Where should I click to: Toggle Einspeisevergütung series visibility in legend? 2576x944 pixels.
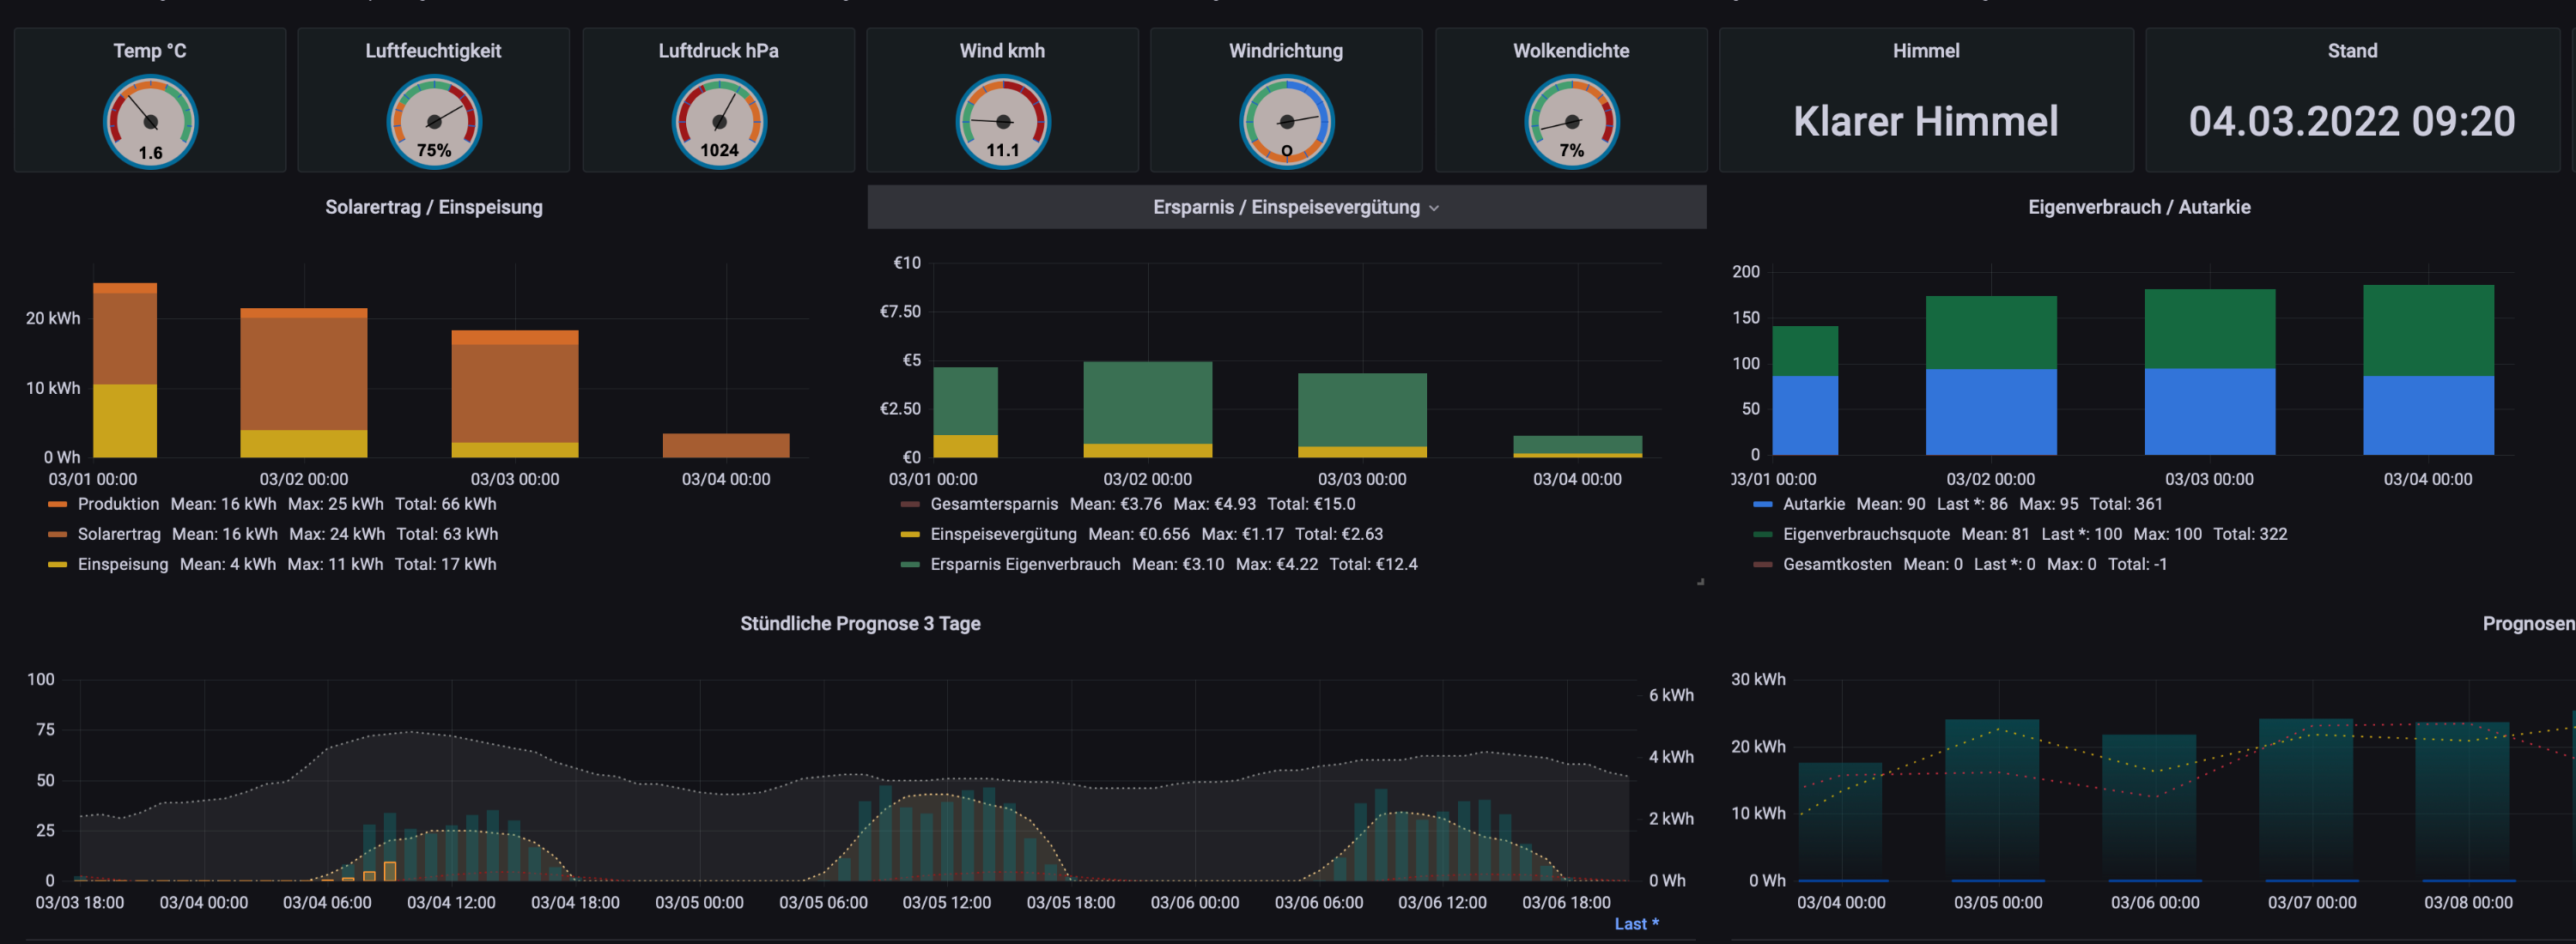click(1003, 535)
